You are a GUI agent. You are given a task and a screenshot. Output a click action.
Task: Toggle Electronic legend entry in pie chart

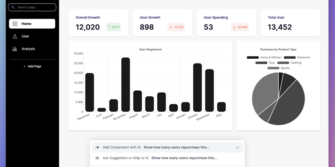(x=297, y=57)
